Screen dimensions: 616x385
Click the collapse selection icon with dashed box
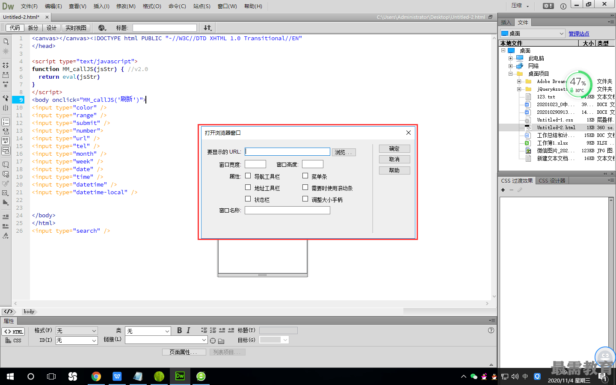click(x=6, y=75)
